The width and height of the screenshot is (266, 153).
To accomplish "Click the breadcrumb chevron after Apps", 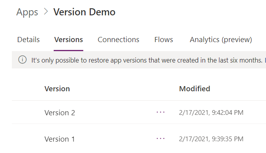I will (x=46, y=12).
